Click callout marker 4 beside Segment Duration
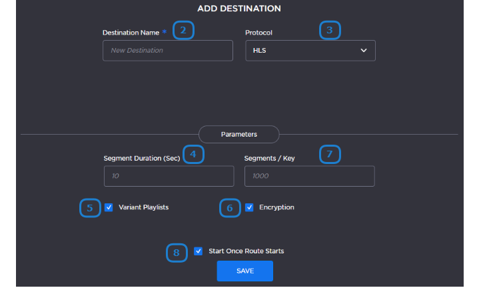 [x=193, y=155]
